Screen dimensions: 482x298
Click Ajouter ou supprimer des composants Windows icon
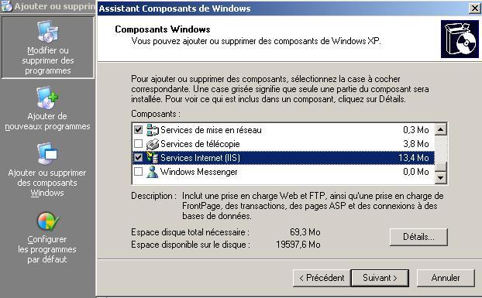coord(47,153)
